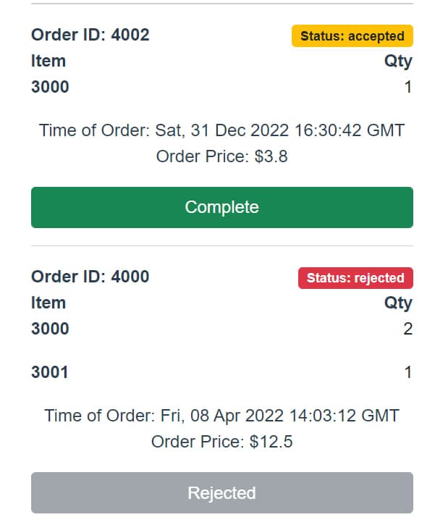The height and width of the screenshot is (525, 435).
Task: Click the 31 Dec 2022 order time
Action: click(221, 130)
